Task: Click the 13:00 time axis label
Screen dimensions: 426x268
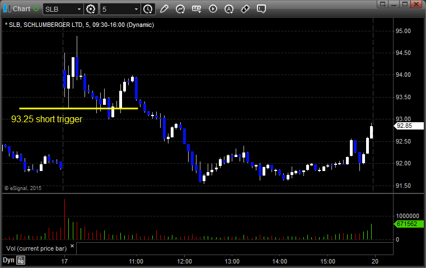Action: (x=232, y=261)
